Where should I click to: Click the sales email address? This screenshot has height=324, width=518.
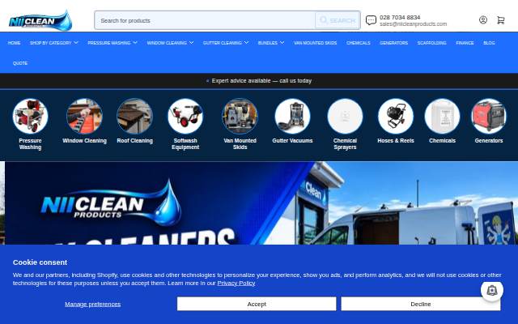pos(413,24)
